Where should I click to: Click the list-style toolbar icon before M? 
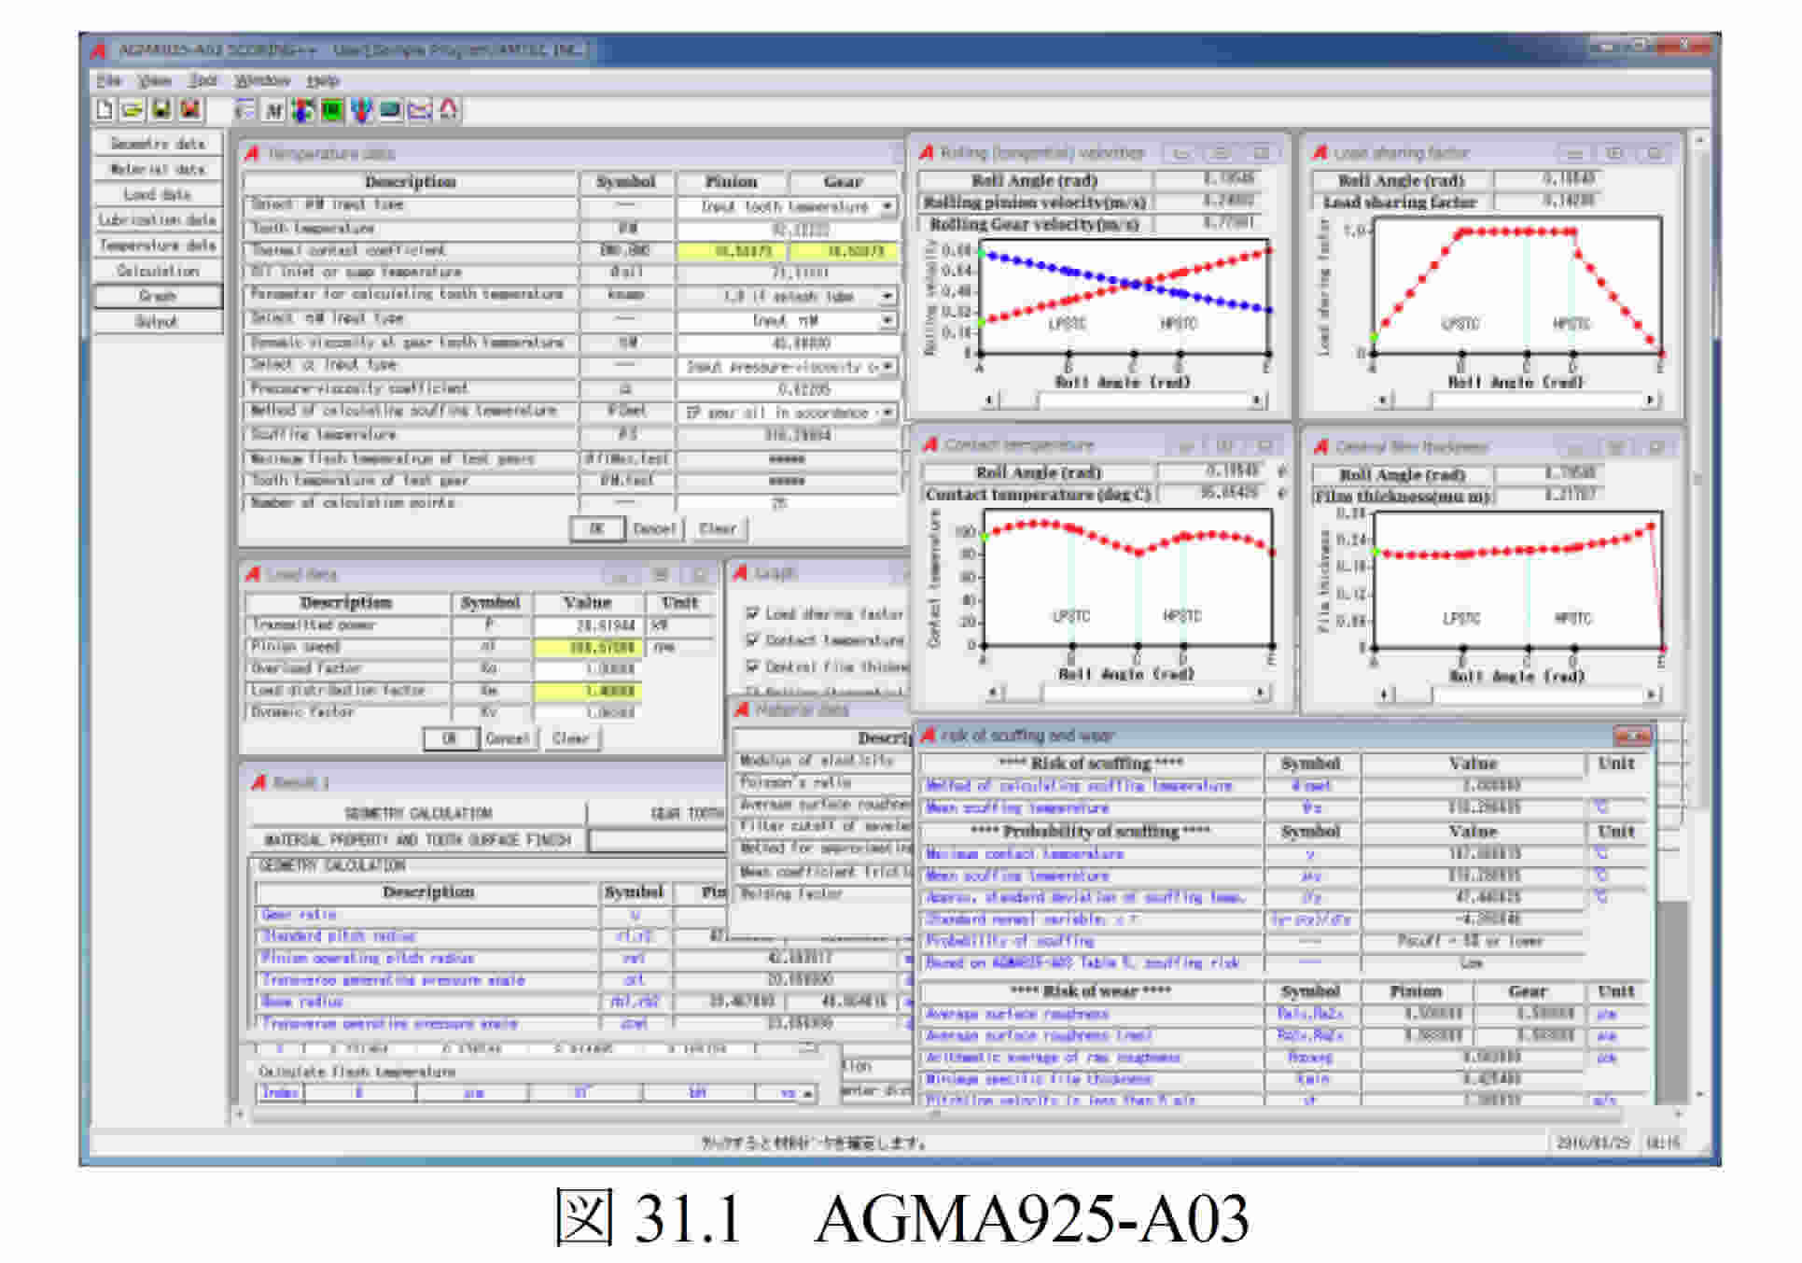click(245, 110)
